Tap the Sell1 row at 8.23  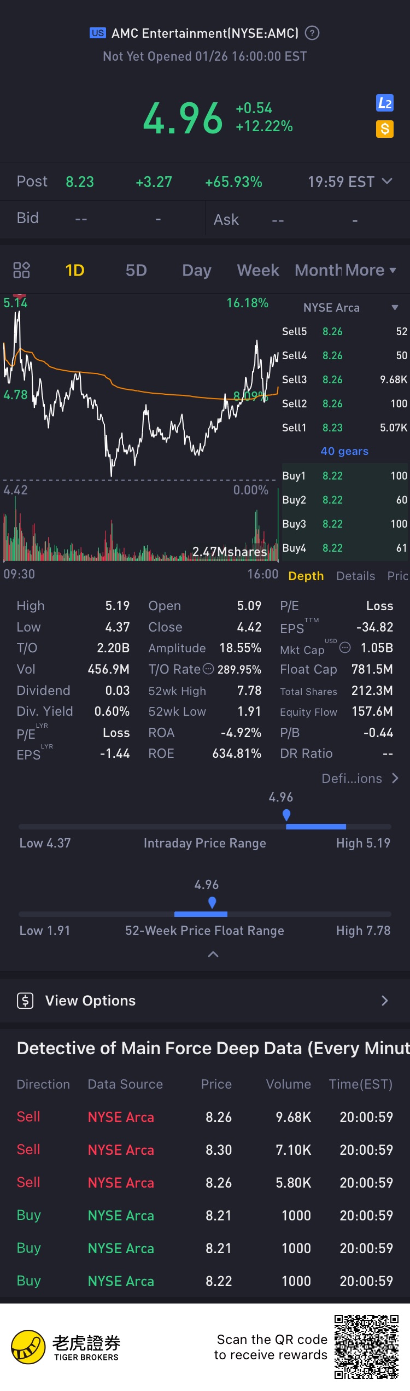point(345,428)
